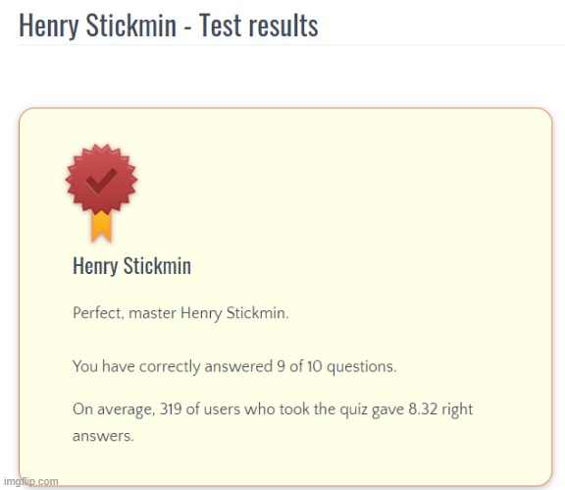Click the checkmark inside the red badge

[x=101, y=181]
